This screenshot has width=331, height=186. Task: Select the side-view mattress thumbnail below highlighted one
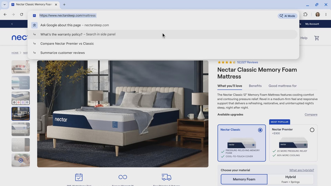(21, 129)
